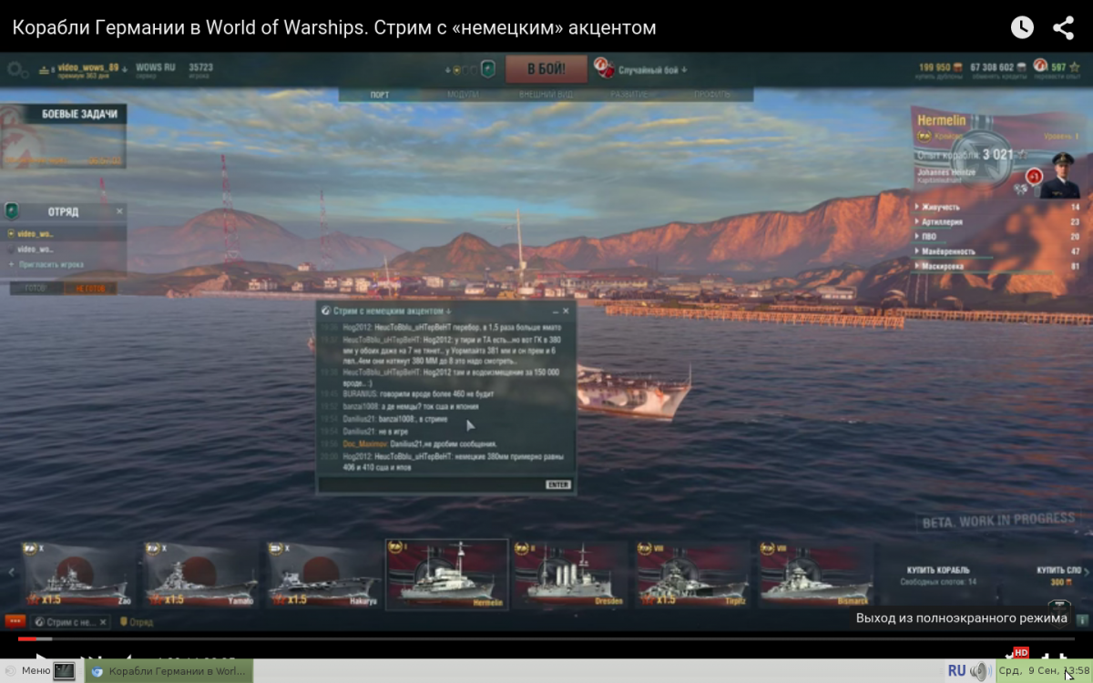The image size is (1093, 683).
Task: Click the division shield icon in top bar
Action: pos(488,69)
